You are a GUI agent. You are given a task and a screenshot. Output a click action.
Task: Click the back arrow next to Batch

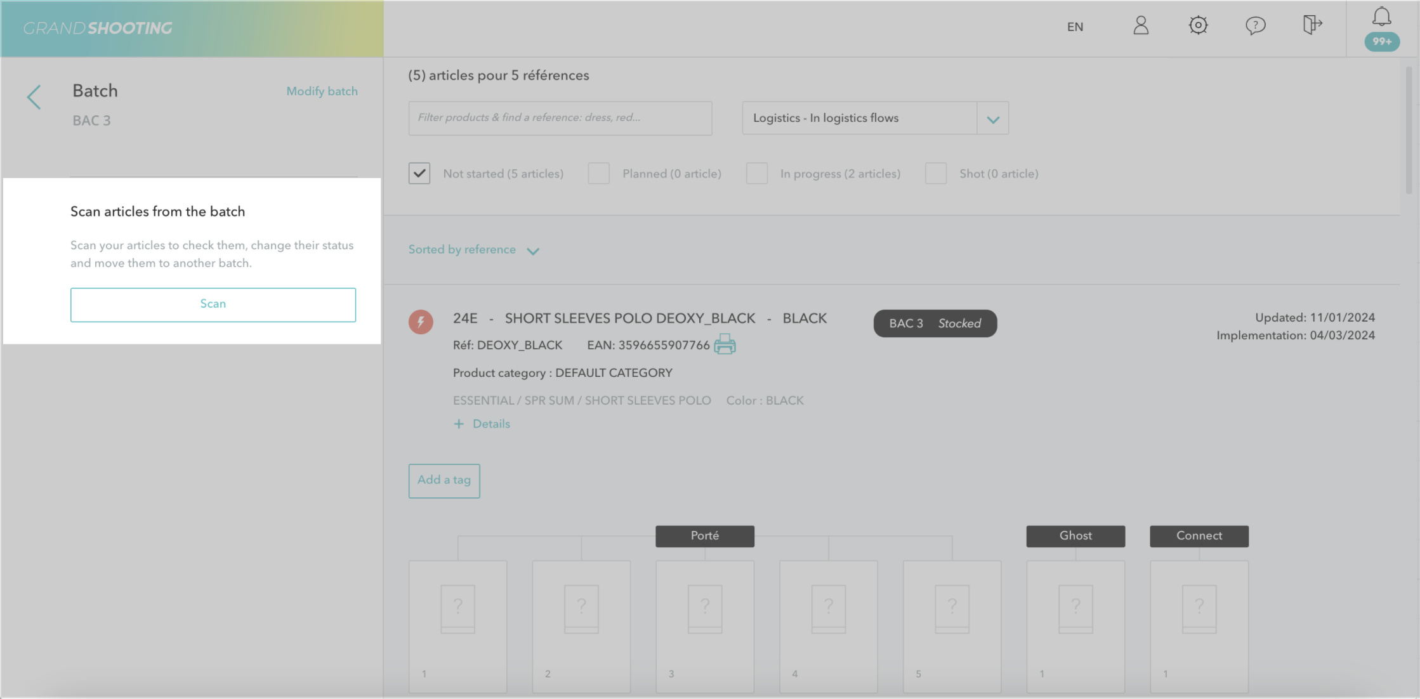coord(34,98)
